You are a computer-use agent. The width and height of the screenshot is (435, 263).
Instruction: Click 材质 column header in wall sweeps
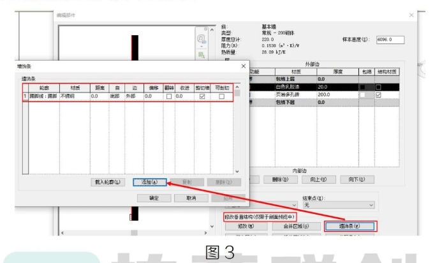point(75,88)
